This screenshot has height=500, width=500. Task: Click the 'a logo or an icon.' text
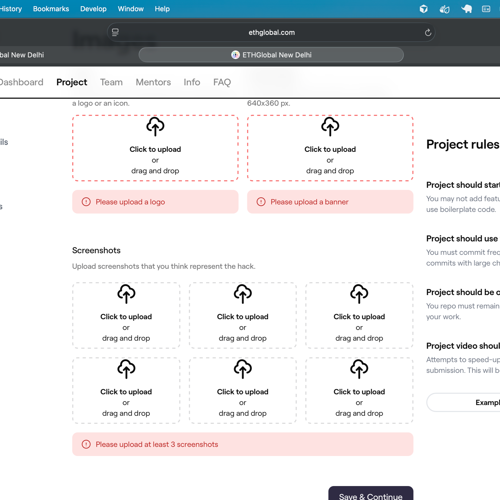(101, 103)
